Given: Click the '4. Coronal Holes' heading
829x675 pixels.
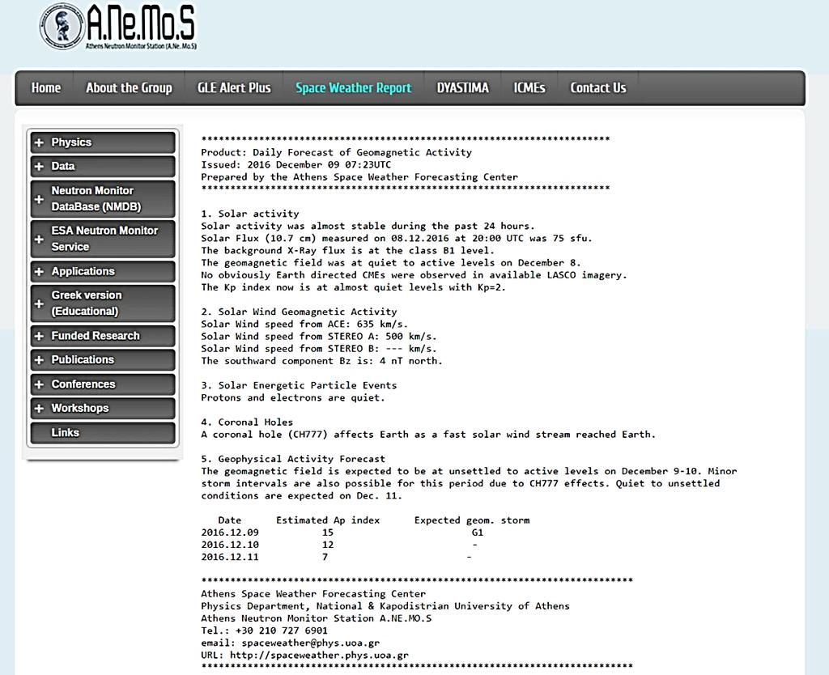Looking at the screenshot, I should 247,422.
